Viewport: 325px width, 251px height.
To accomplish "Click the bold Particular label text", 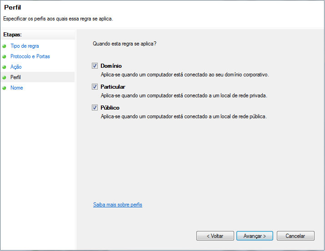I will point(113,87).
